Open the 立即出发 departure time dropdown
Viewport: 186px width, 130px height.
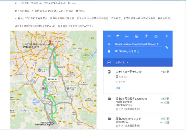[x=122, y=62]
